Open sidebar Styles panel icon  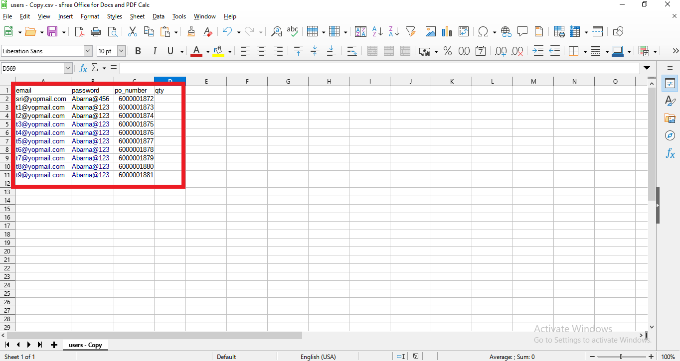[670, 101]
